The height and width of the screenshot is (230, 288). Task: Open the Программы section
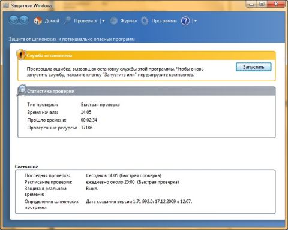point(164,21)
